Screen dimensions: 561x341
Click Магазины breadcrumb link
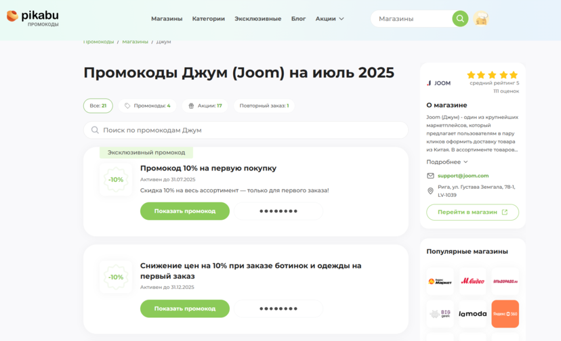click(136, 42)
